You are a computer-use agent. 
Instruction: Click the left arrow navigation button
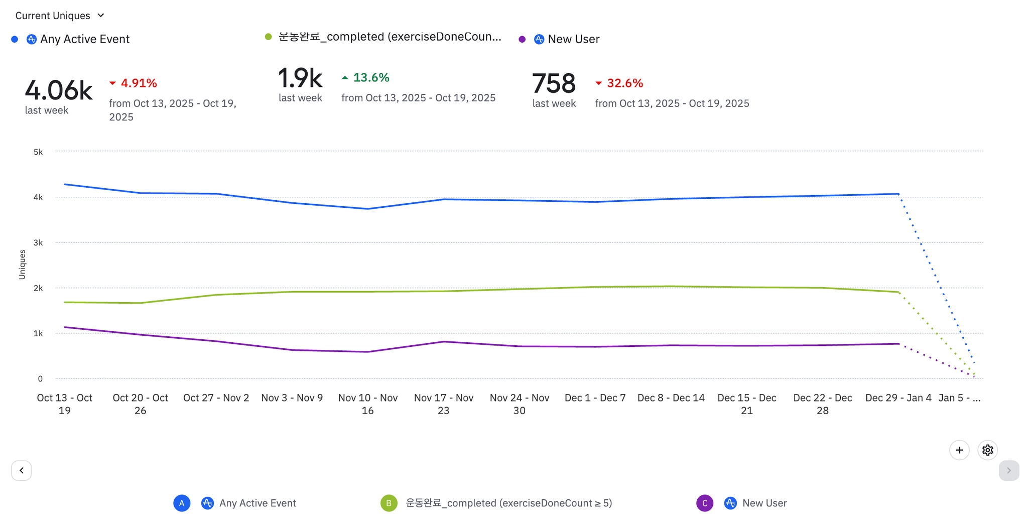tap(22, 470)
